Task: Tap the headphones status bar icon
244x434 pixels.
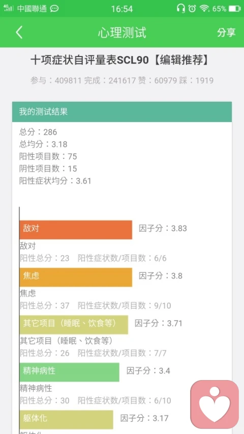Action: tap(180, 8)
